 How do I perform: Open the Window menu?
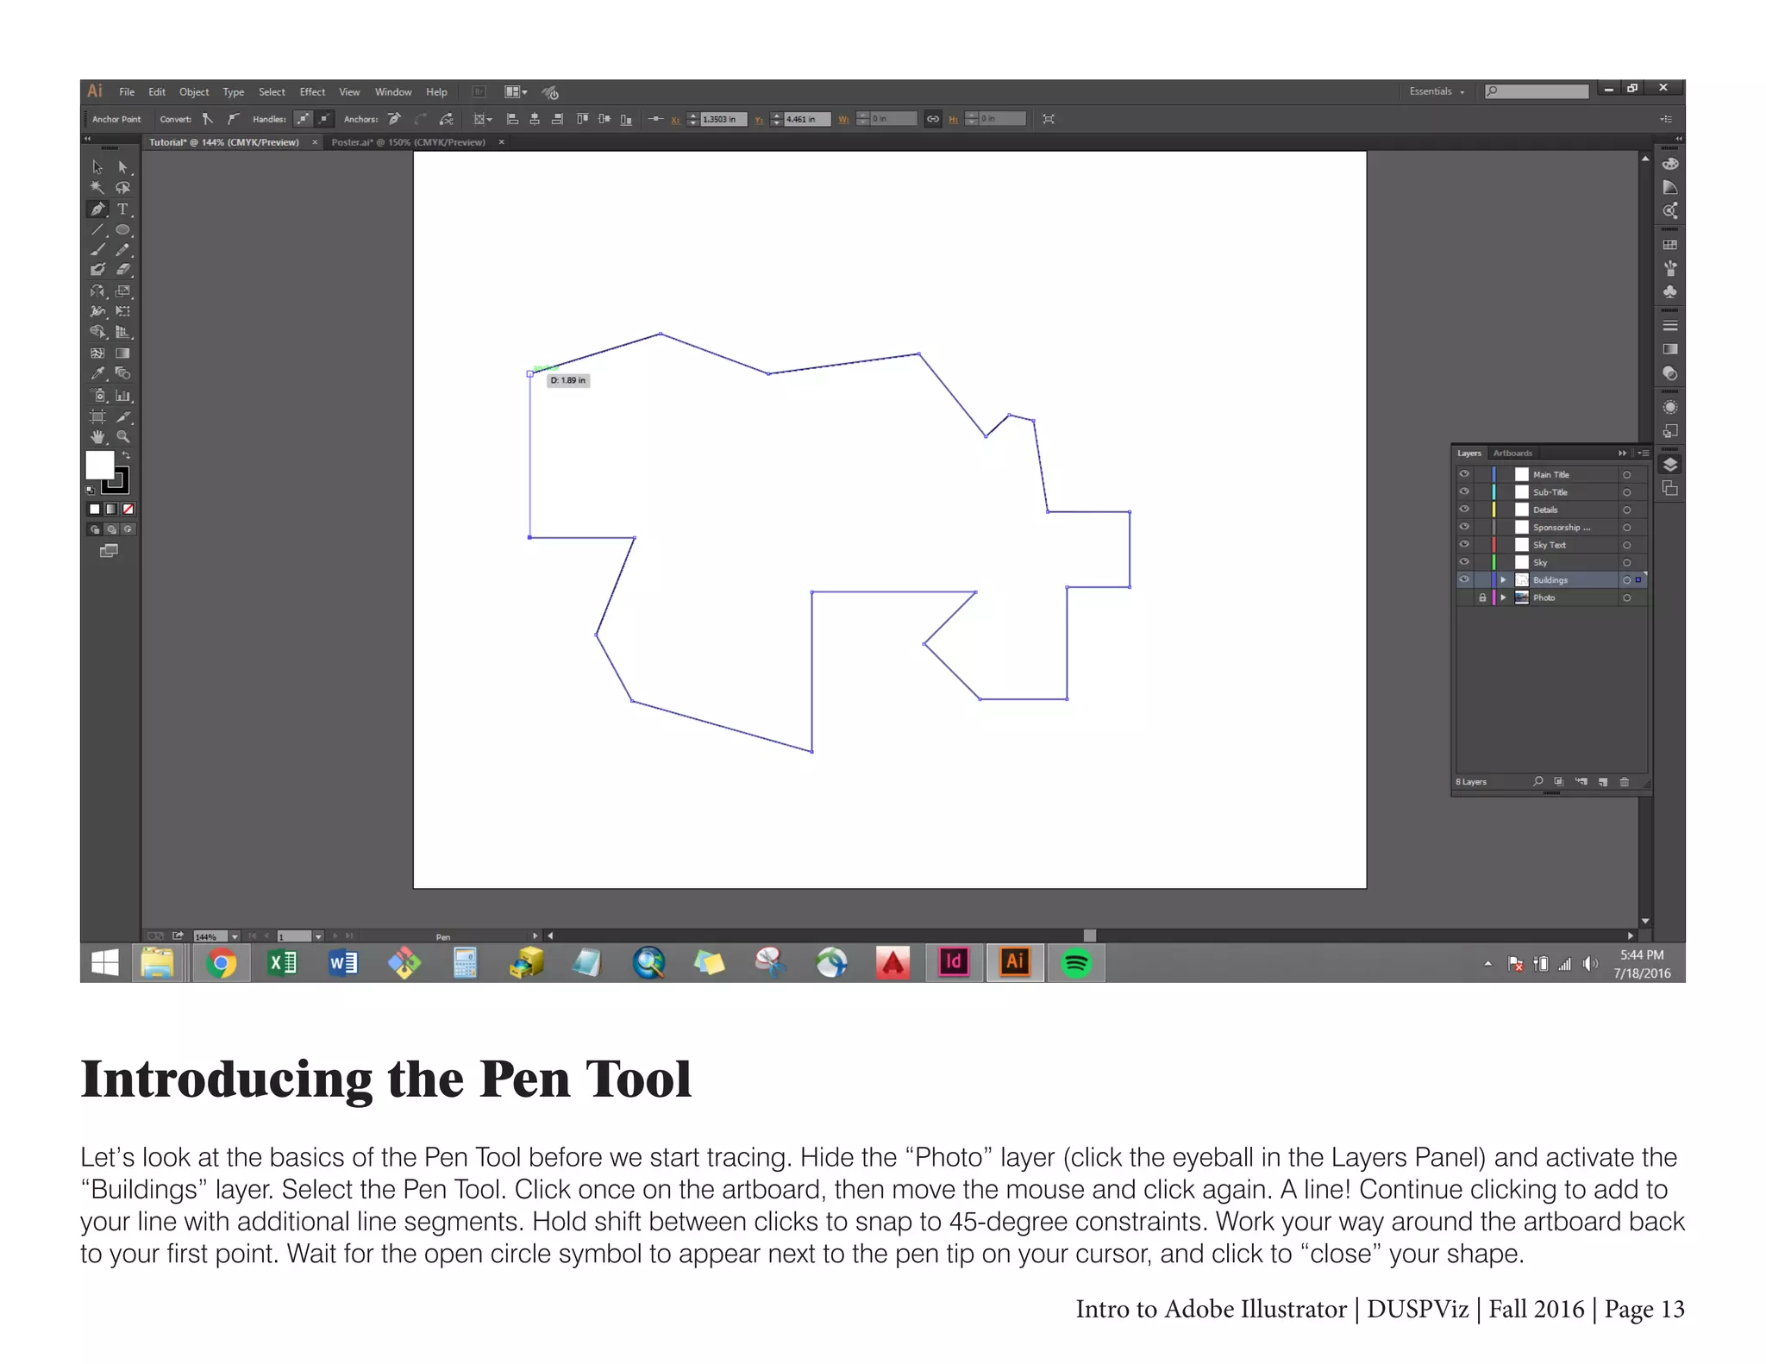click(x=393, y=92)
